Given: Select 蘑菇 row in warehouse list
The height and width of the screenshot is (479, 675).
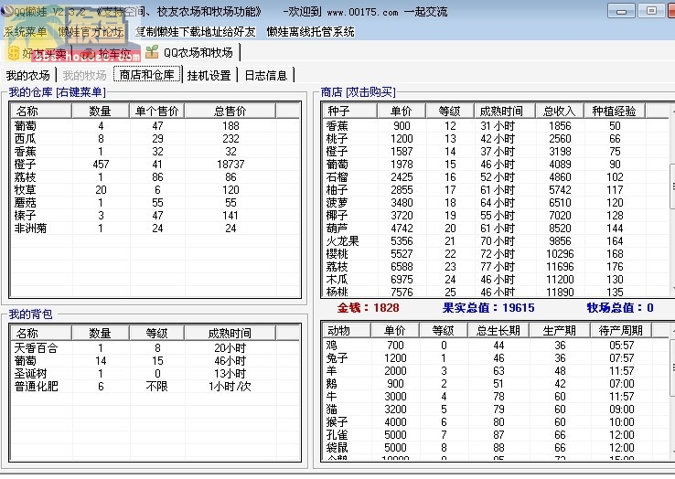Looking at the screenshot, I should point(155,203).
